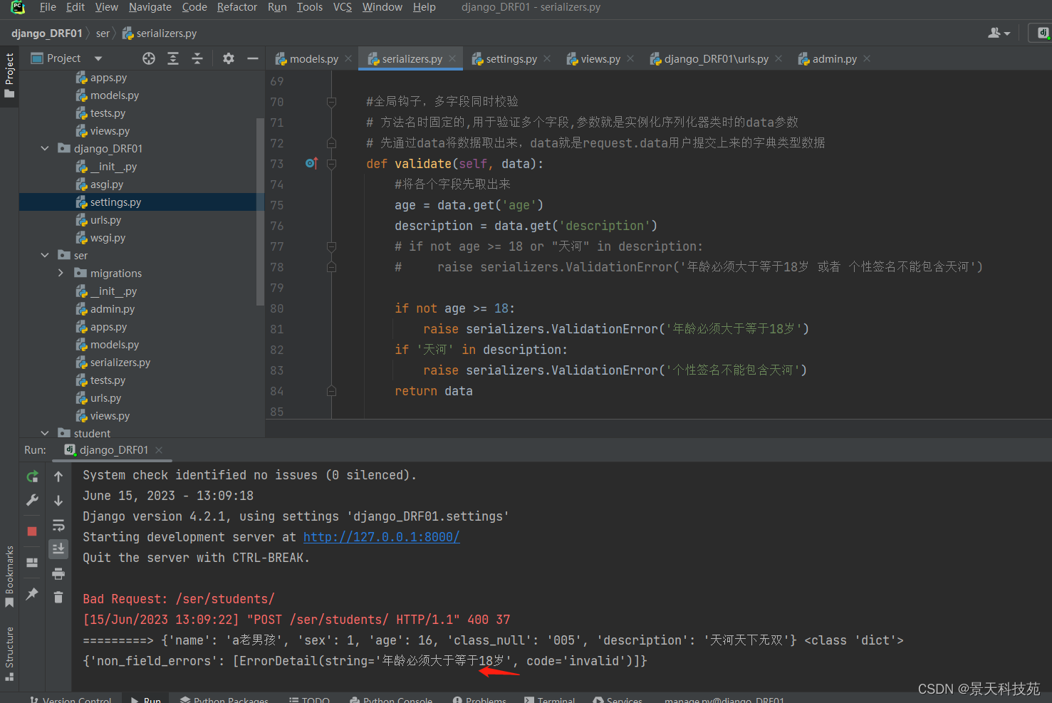Select serializers.py in project tree

[120, 363]
